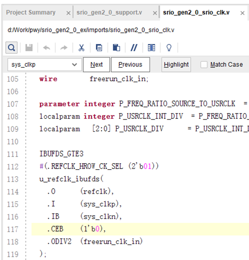This screenshot has height=260, width=249.
Task: Click the parameter keyword on line 107
Action: [x=59, y=104]
